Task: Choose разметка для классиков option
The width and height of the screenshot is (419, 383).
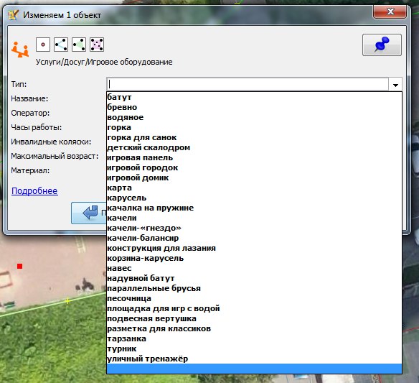Action: (x=254, y=328)
